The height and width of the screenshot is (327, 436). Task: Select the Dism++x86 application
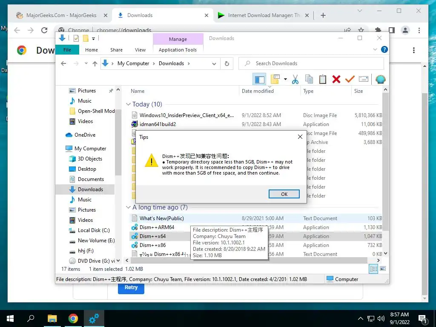[x=153, y=245]
